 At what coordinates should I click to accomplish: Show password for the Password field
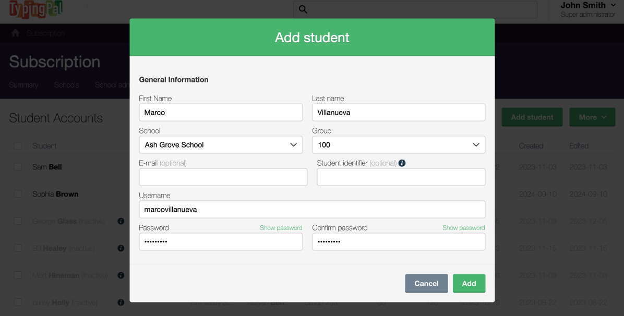281,228
